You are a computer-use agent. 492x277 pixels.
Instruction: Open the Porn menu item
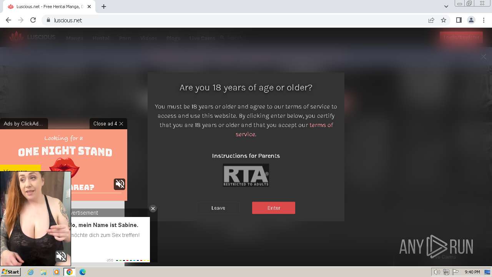125,38
